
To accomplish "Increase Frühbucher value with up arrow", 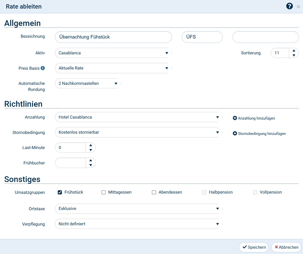I will [91, 160].
